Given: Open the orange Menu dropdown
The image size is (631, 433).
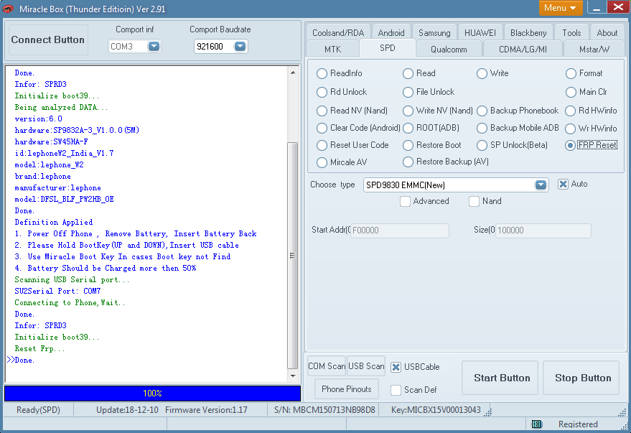Looking at the screenshot, I should click(560, 8).
